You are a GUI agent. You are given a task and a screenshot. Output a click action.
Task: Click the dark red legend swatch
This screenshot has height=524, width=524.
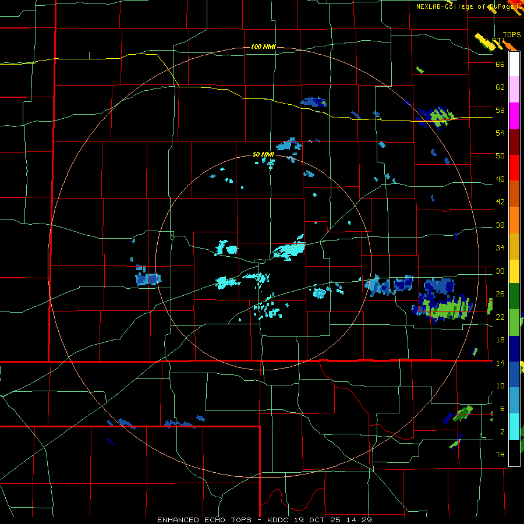click(x=514, y=141)
